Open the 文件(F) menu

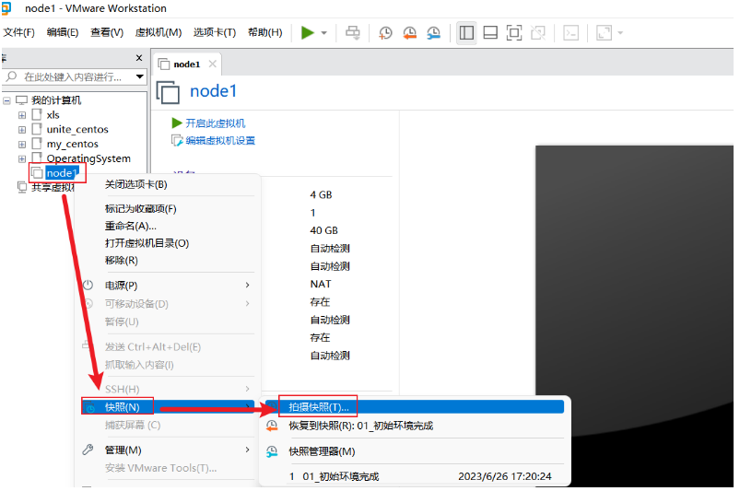point(18,32)
